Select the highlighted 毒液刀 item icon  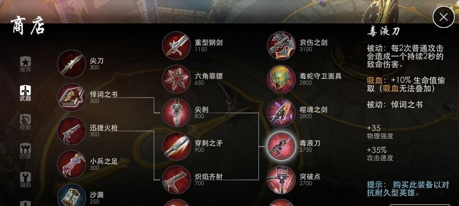(x=281, y=146)
